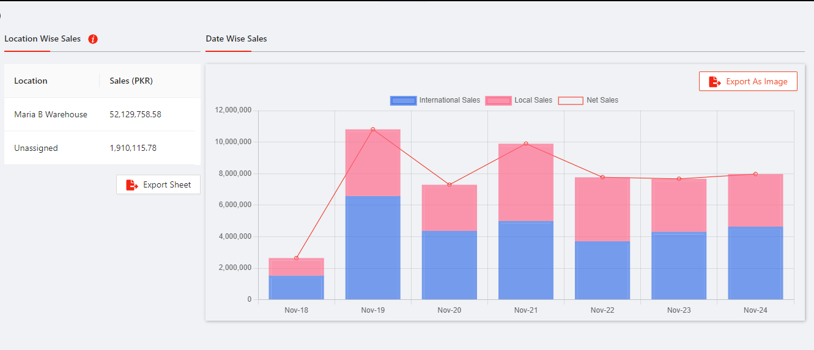The height and width of the screenshot is (350, 814).
Task: Toggle Local Sales legend box
Action: [498, 101]
